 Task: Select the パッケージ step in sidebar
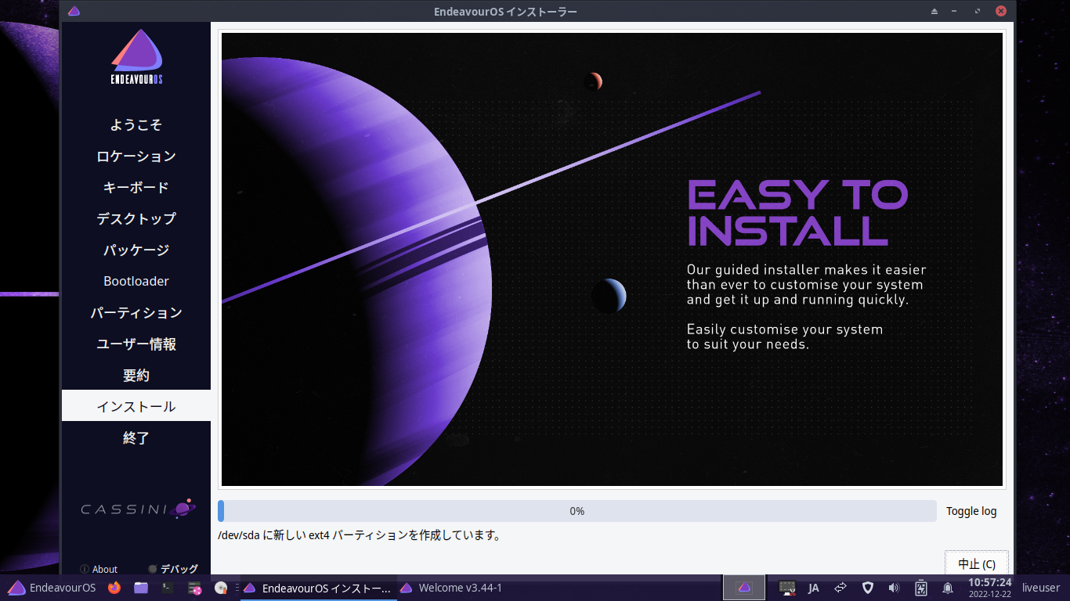[x=136, y=250]
